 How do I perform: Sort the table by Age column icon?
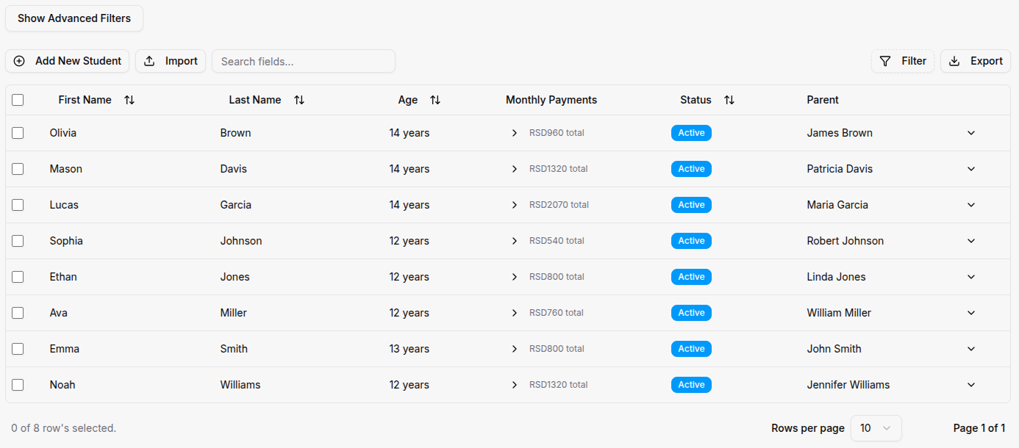click(x=435, y=100)
